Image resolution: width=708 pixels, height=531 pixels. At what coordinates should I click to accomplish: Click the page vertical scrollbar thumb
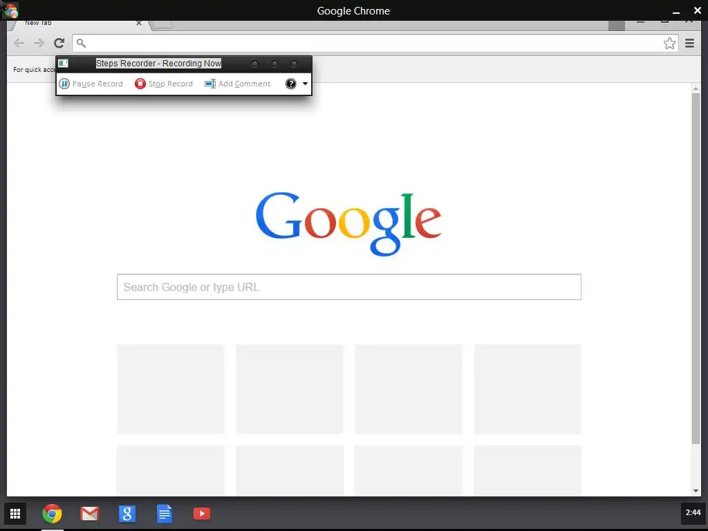[696, 268]
